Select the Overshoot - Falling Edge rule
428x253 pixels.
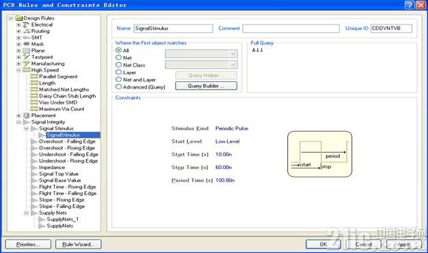coord(67,142)
